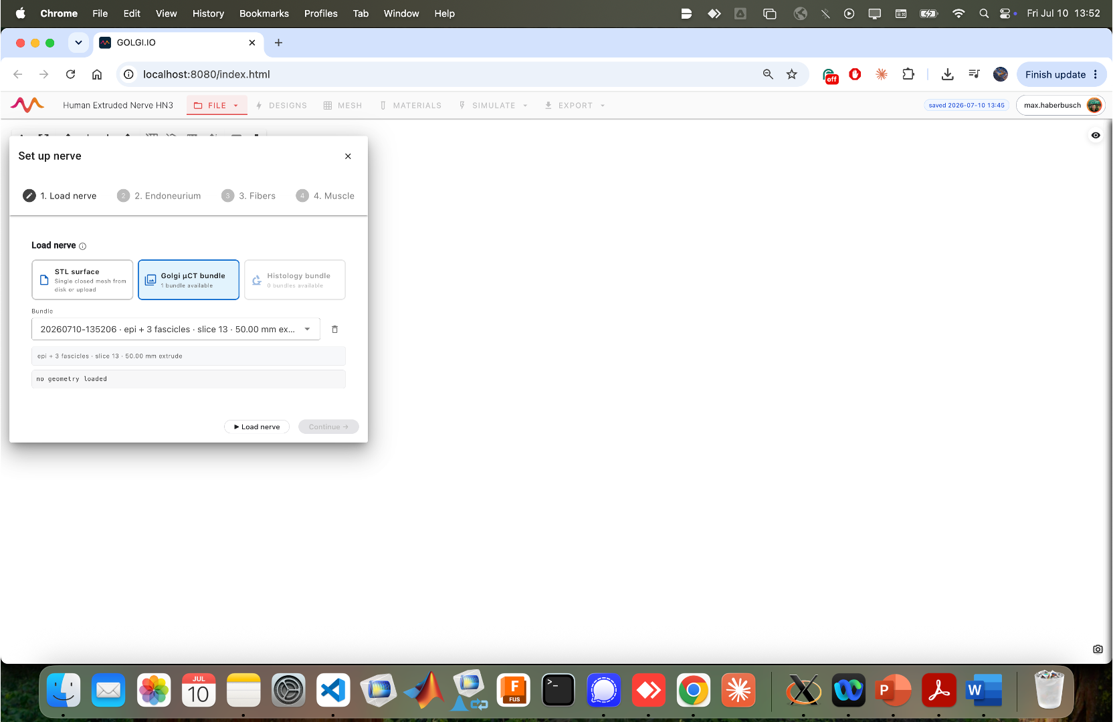Delete the selected bundle with trash icon
The width and height of the screenshot is (1113, 722).
click(335, 330)
